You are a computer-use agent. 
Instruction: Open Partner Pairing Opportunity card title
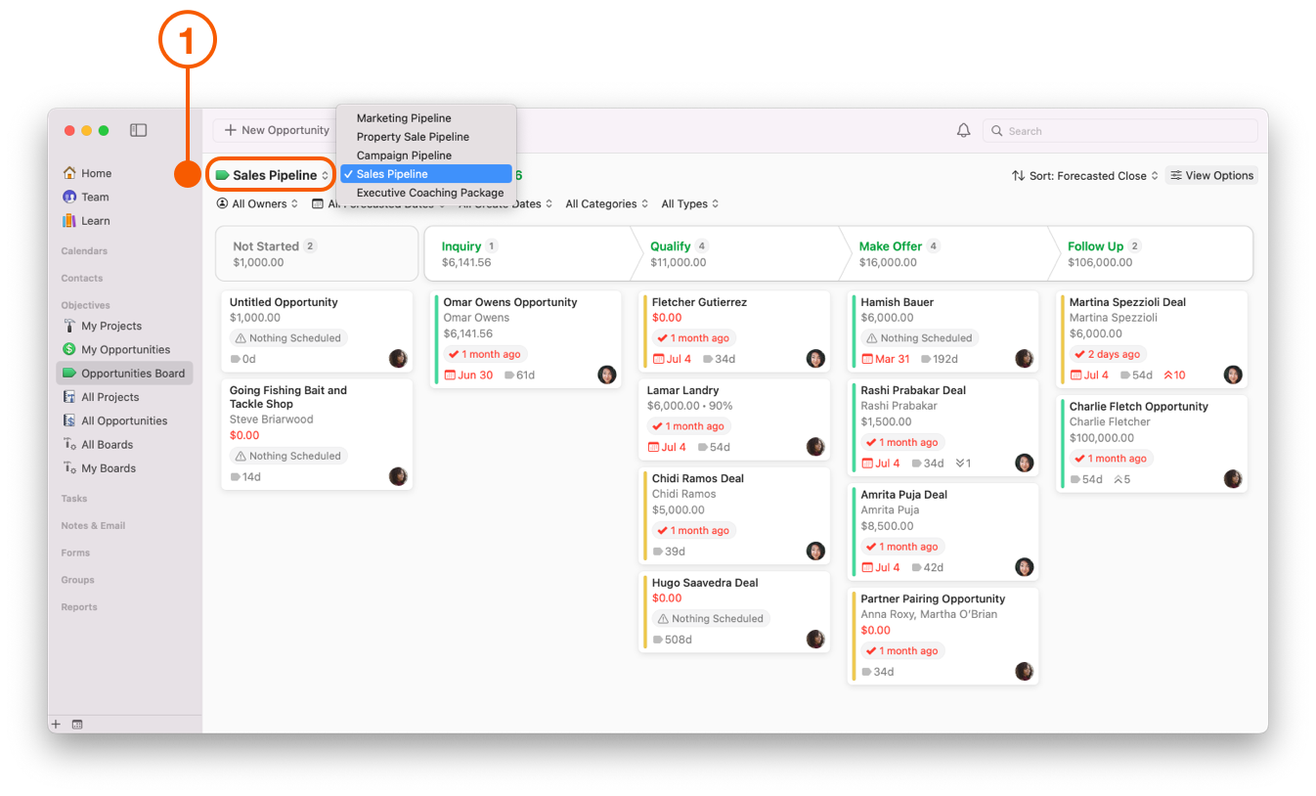click(933, 598)
